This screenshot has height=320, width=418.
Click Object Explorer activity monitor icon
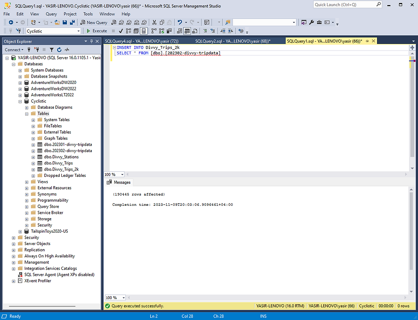click(x=67, y=49)
